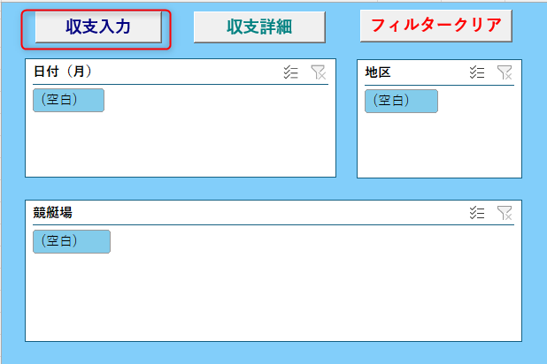This screenshot has width=547, height=364.
Task: Open the 収支詳細 button
Action: click(259, 27)
